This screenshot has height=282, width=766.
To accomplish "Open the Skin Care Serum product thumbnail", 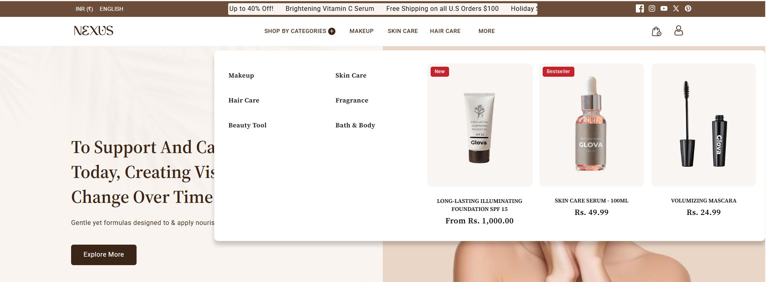I will (x=591, y=125).
